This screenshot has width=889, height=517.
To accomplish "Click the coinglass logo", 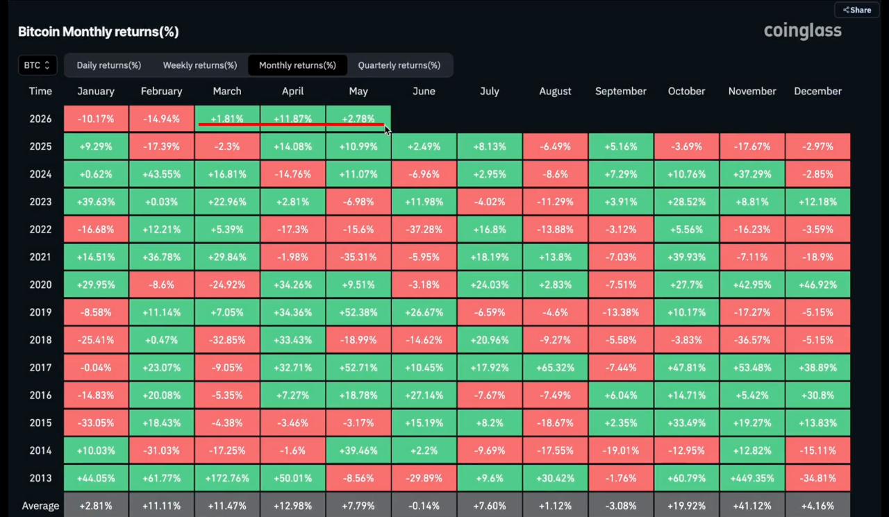I will (x=802, y=31).
